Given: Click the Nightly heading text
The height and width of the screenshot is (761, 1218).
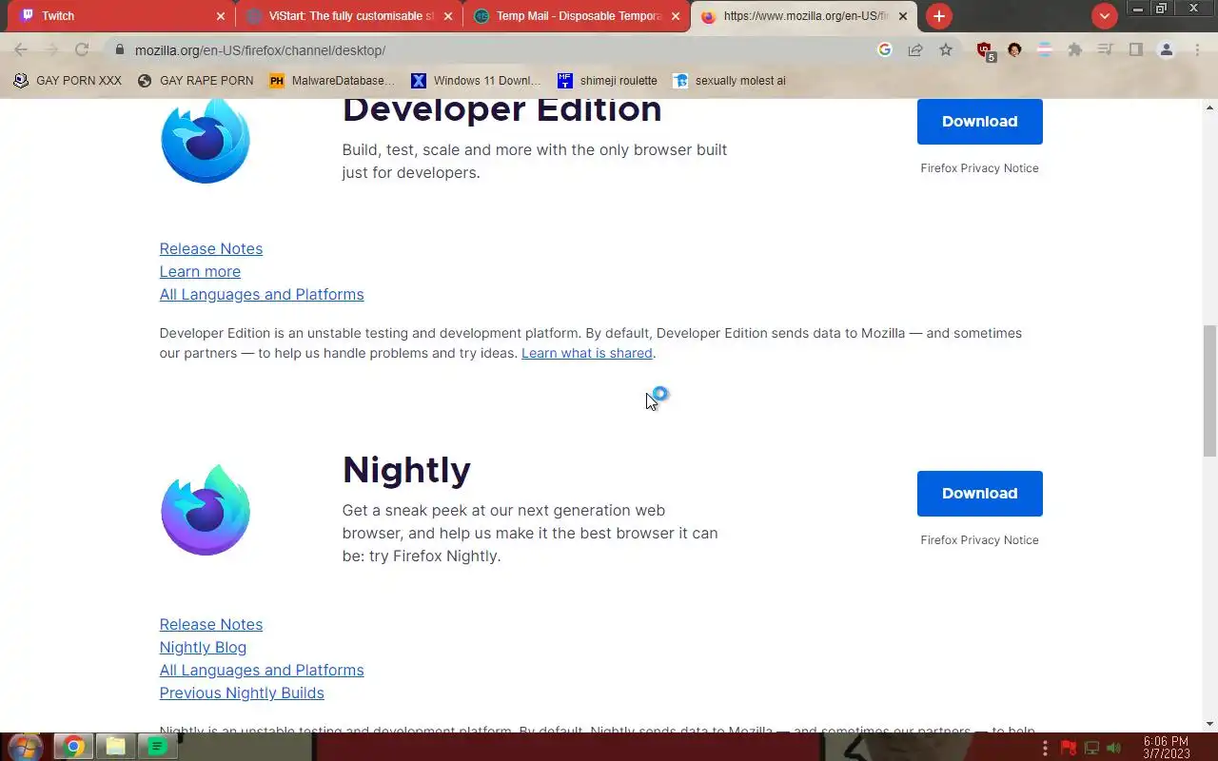Looking at the screenshot, I should click(406, 470).
